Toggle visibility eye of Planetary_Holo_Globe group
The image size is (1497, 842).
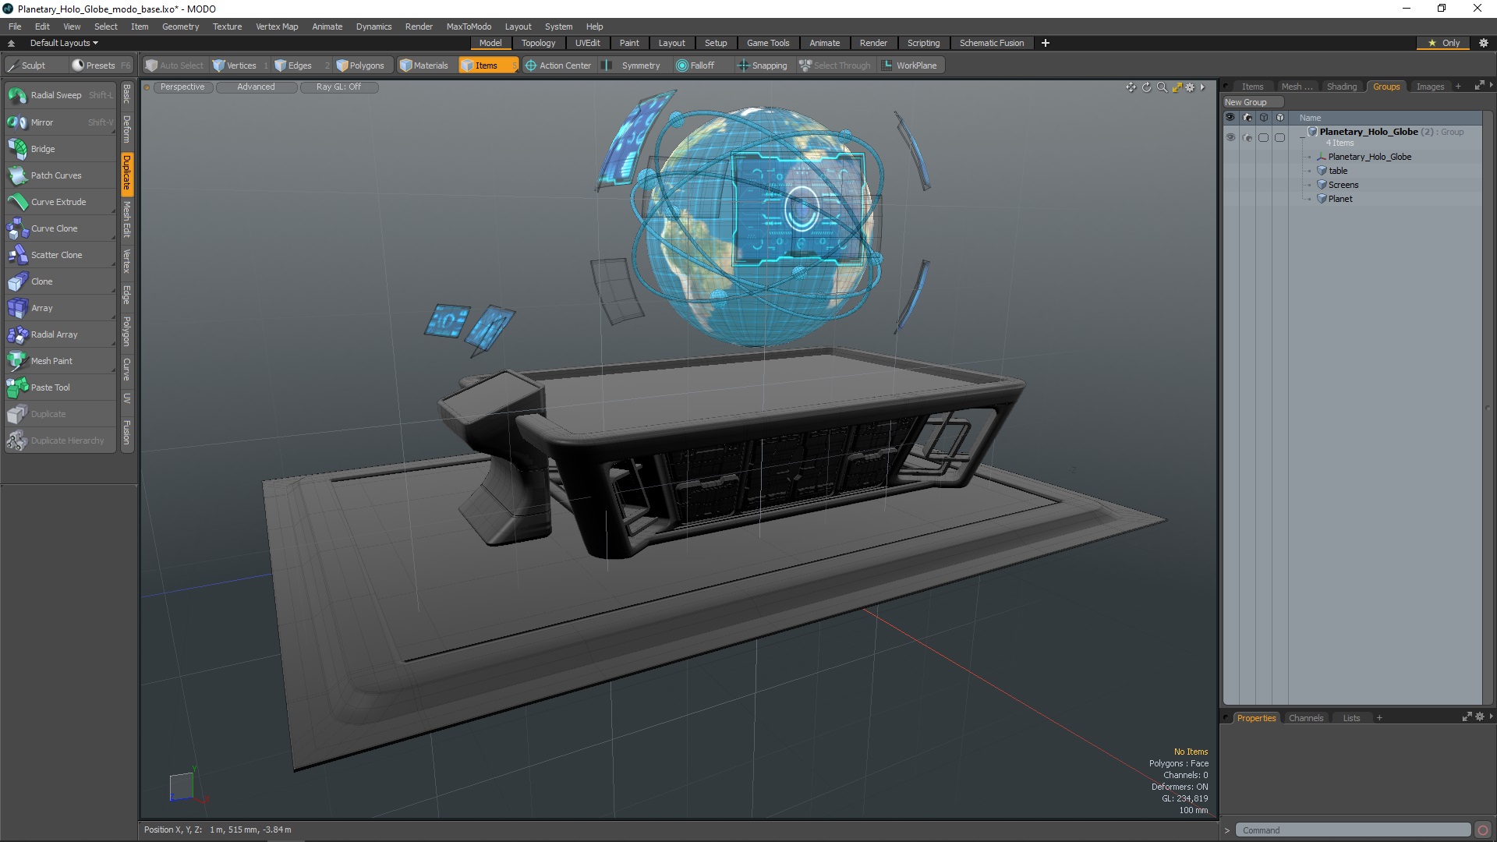tap(1230, 137)
